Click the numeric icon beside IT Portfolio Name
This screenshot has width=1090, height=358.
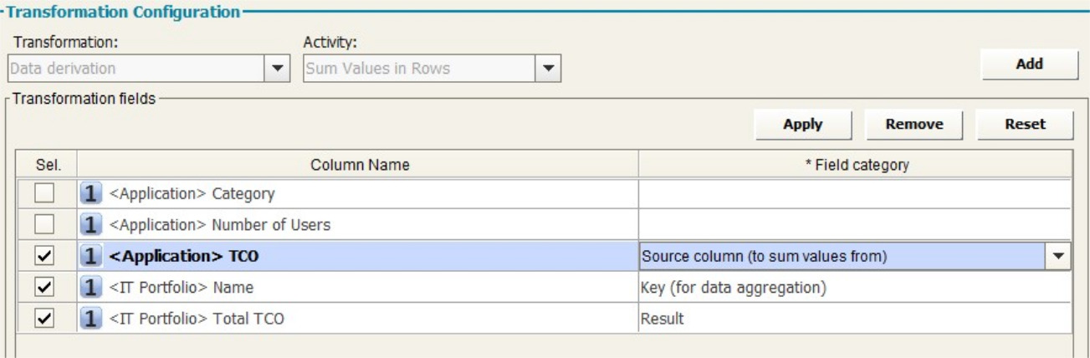[x=91, y=288]
